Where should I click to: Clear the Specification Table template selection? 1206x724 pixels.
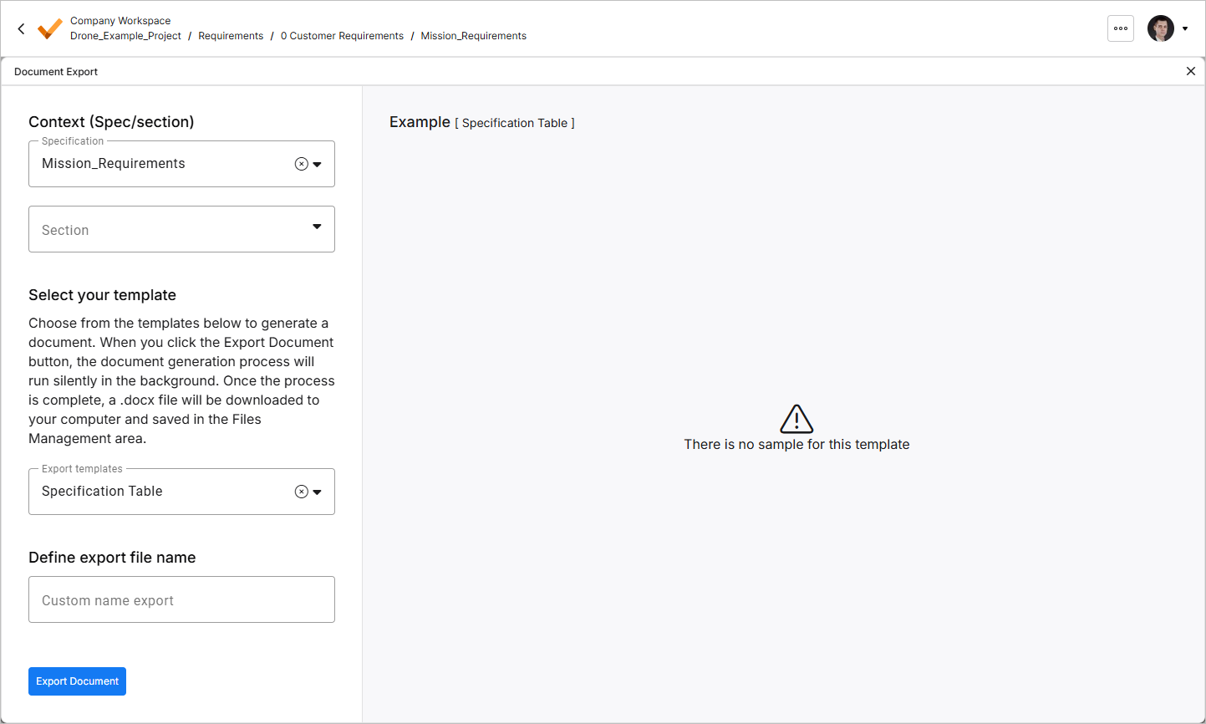[302, 492]
